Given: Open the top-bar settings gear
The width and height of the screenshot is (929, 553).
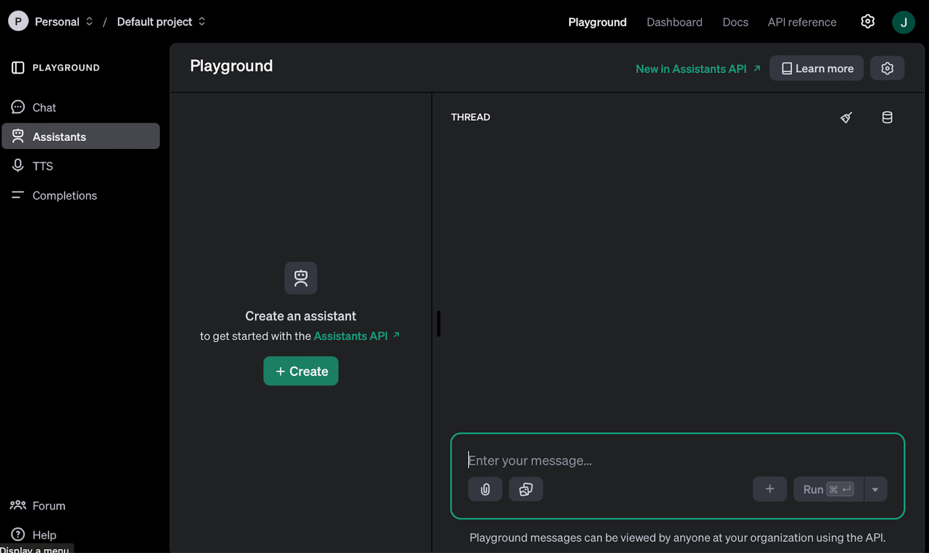Looking at the screenshot, I should click(867, 21).
